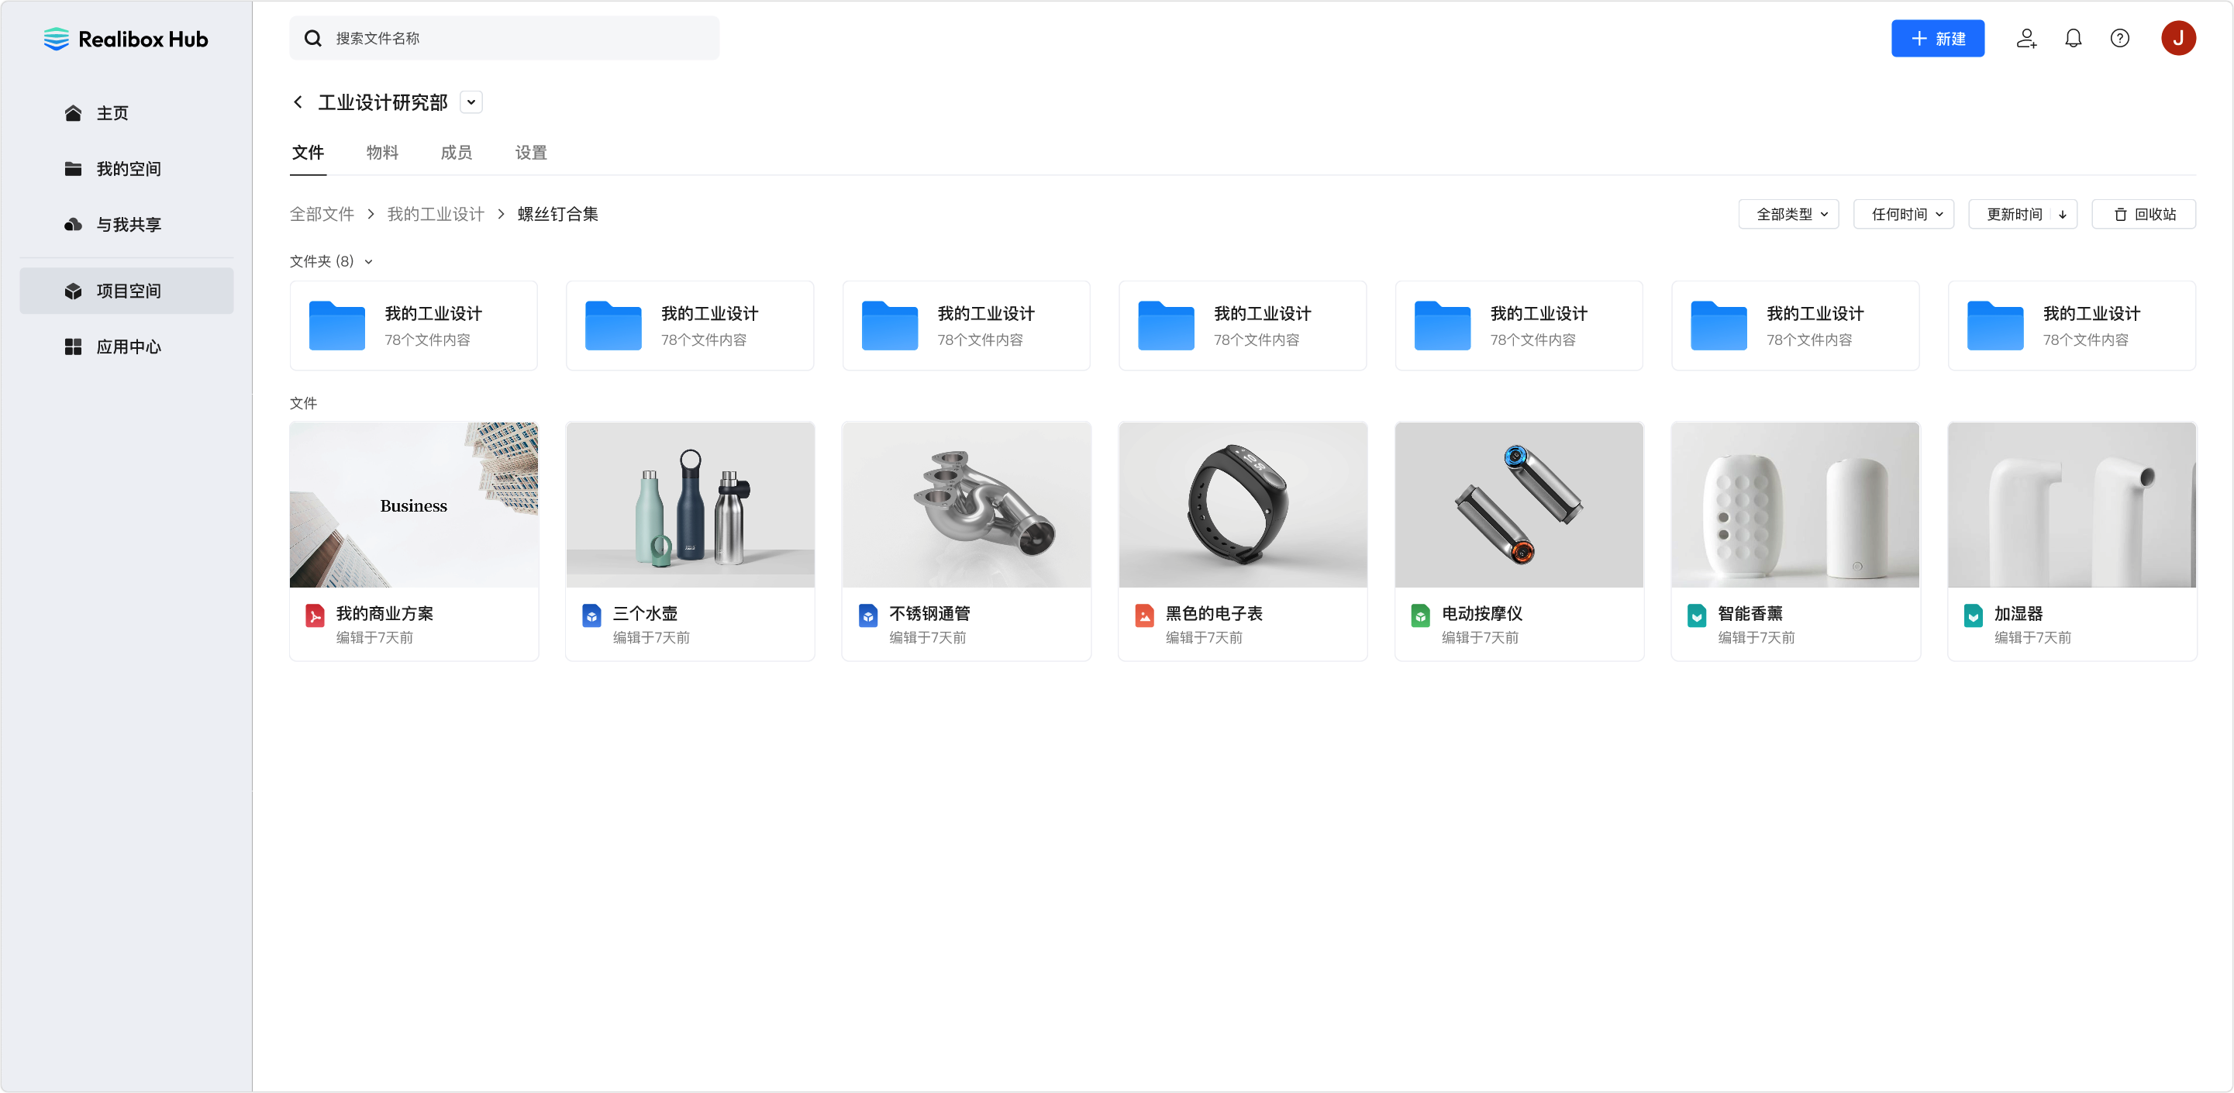Screen dimensions: 2234x1093
Task: Open the 智能香薰 thumbnail
Action: click(1795, 505)
